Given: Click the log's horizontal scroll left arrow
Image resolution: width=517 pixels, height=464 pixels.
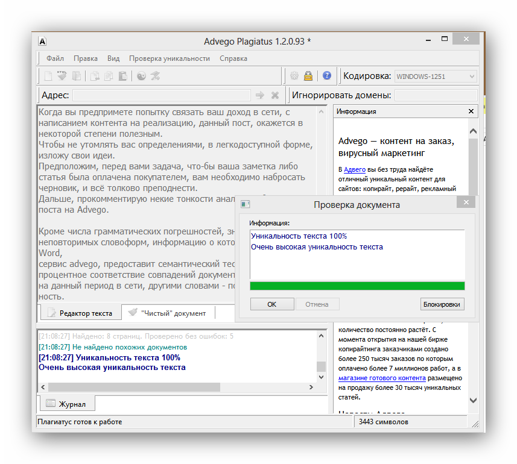Looking at the screenshot, I should 43,387.
